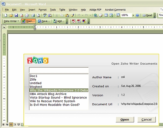Open the Table menu
Viewport: 163px width, 128px height.
[62, 10]
